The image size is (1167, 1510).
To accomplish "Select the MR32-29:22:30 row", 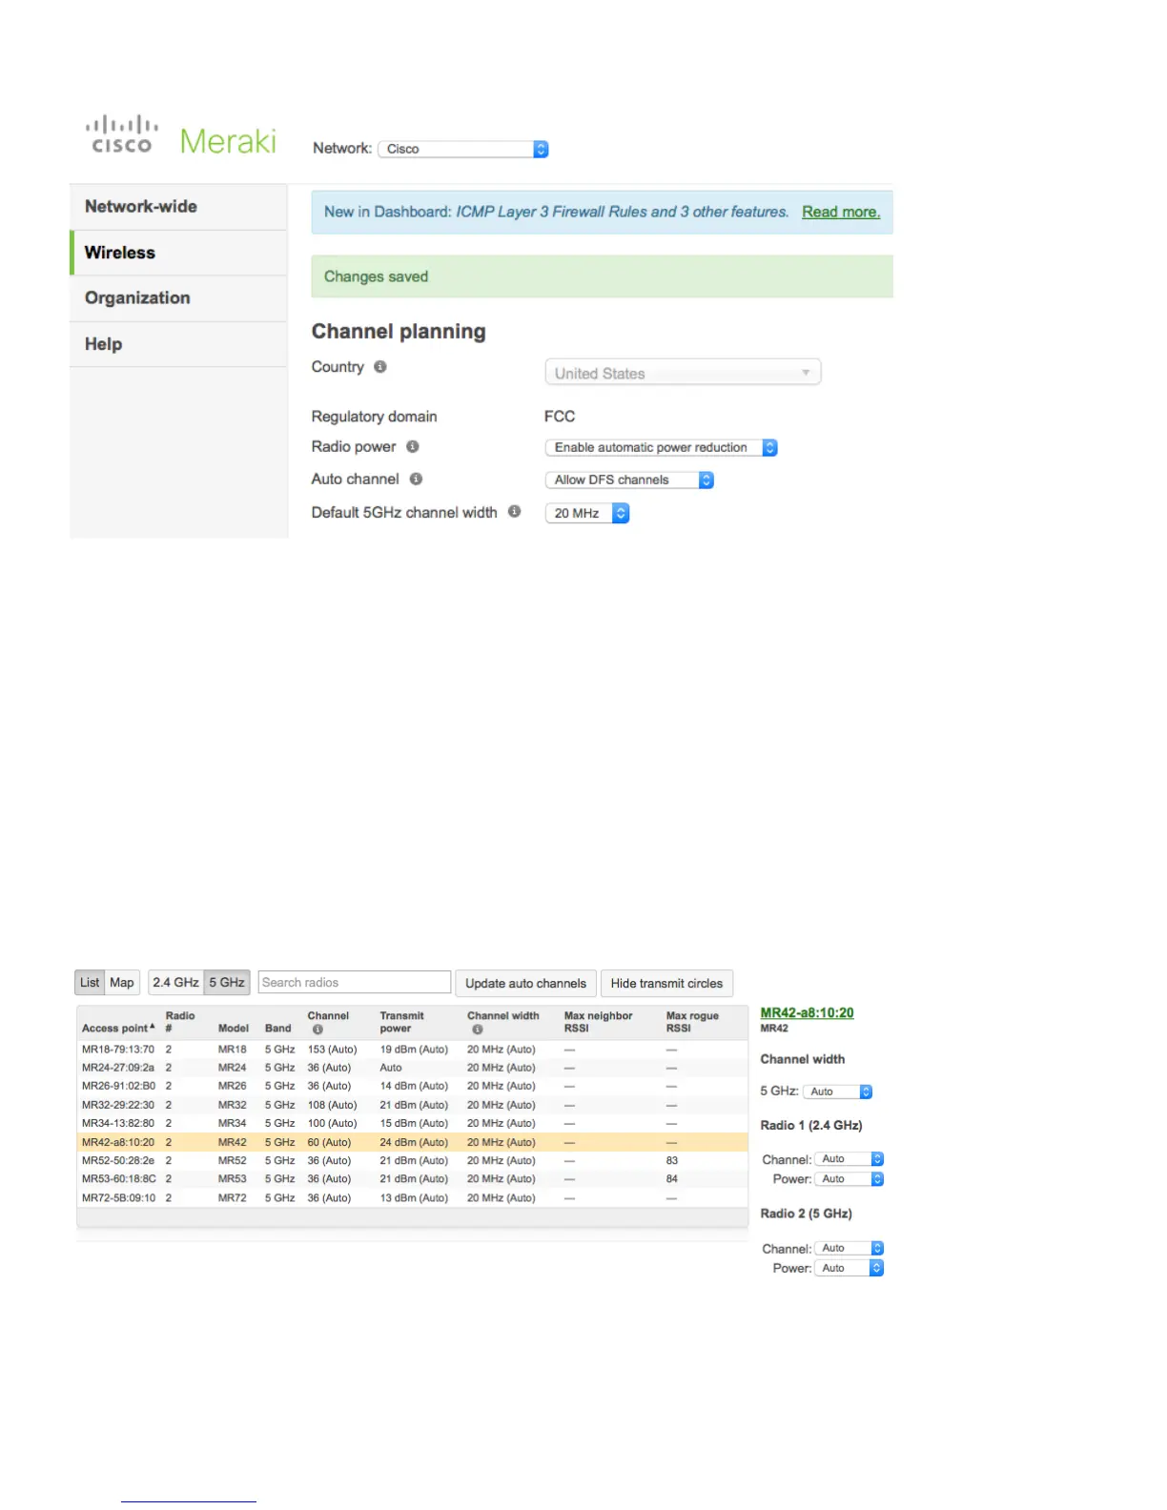I will coord(412,1105).
